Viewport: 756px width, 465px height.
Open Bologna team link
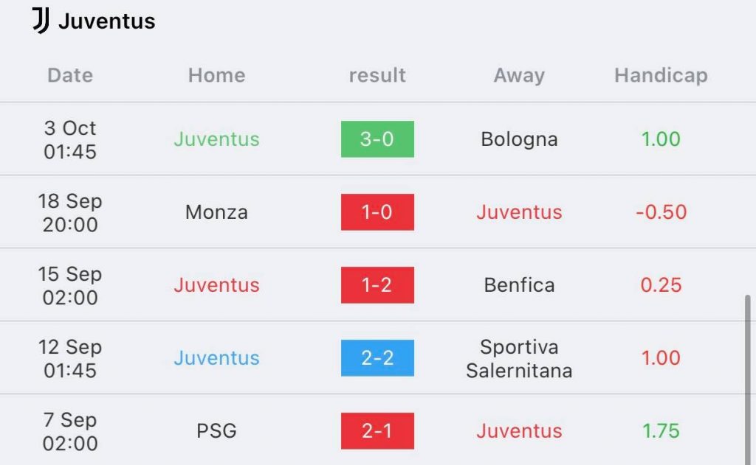tap(519, 139)
